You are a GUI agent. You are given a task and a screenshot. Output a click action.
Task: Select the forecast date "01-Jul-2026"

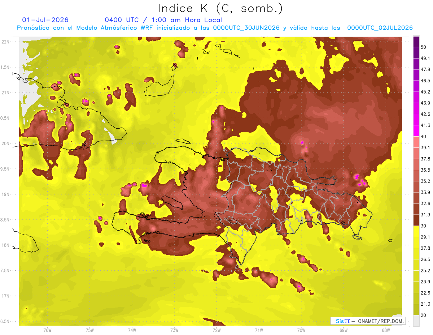(x=45, y=20)
